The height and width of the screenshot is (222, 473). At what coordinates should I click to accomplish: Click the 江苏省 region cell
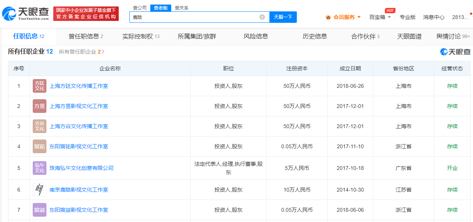pos(403,190)
